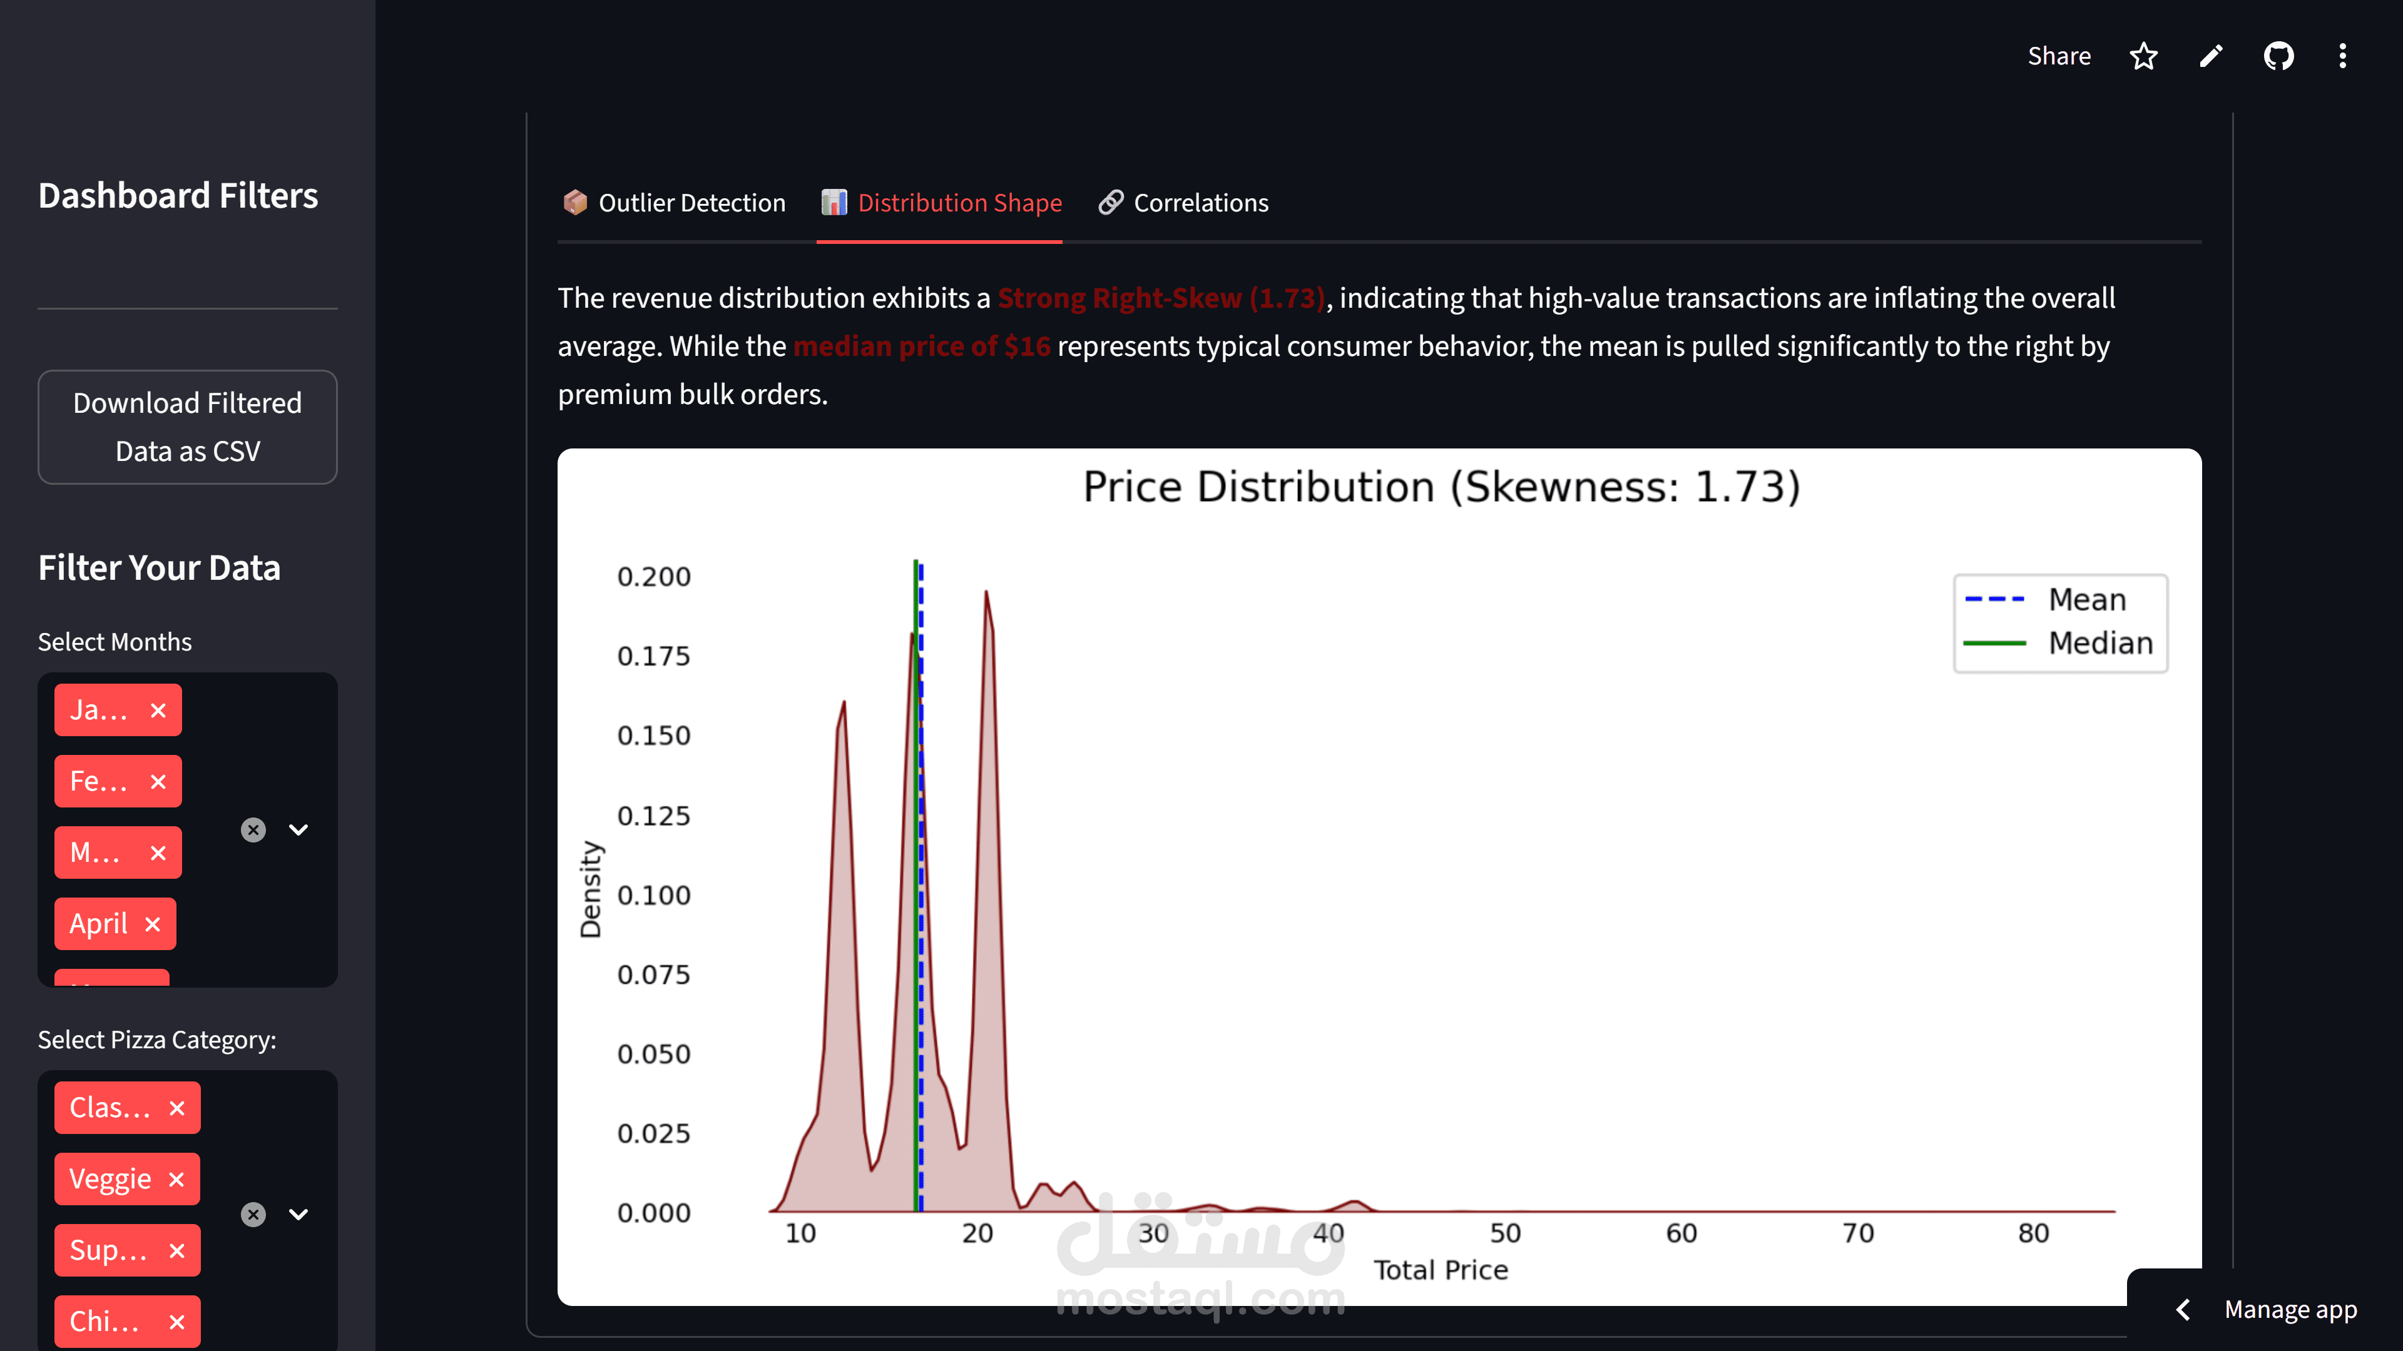Image resolution: width=2403 pixels, height=1351 pixels.
Task: Switch to the Outlier Detection tab
Action: (x=673, y=202)
